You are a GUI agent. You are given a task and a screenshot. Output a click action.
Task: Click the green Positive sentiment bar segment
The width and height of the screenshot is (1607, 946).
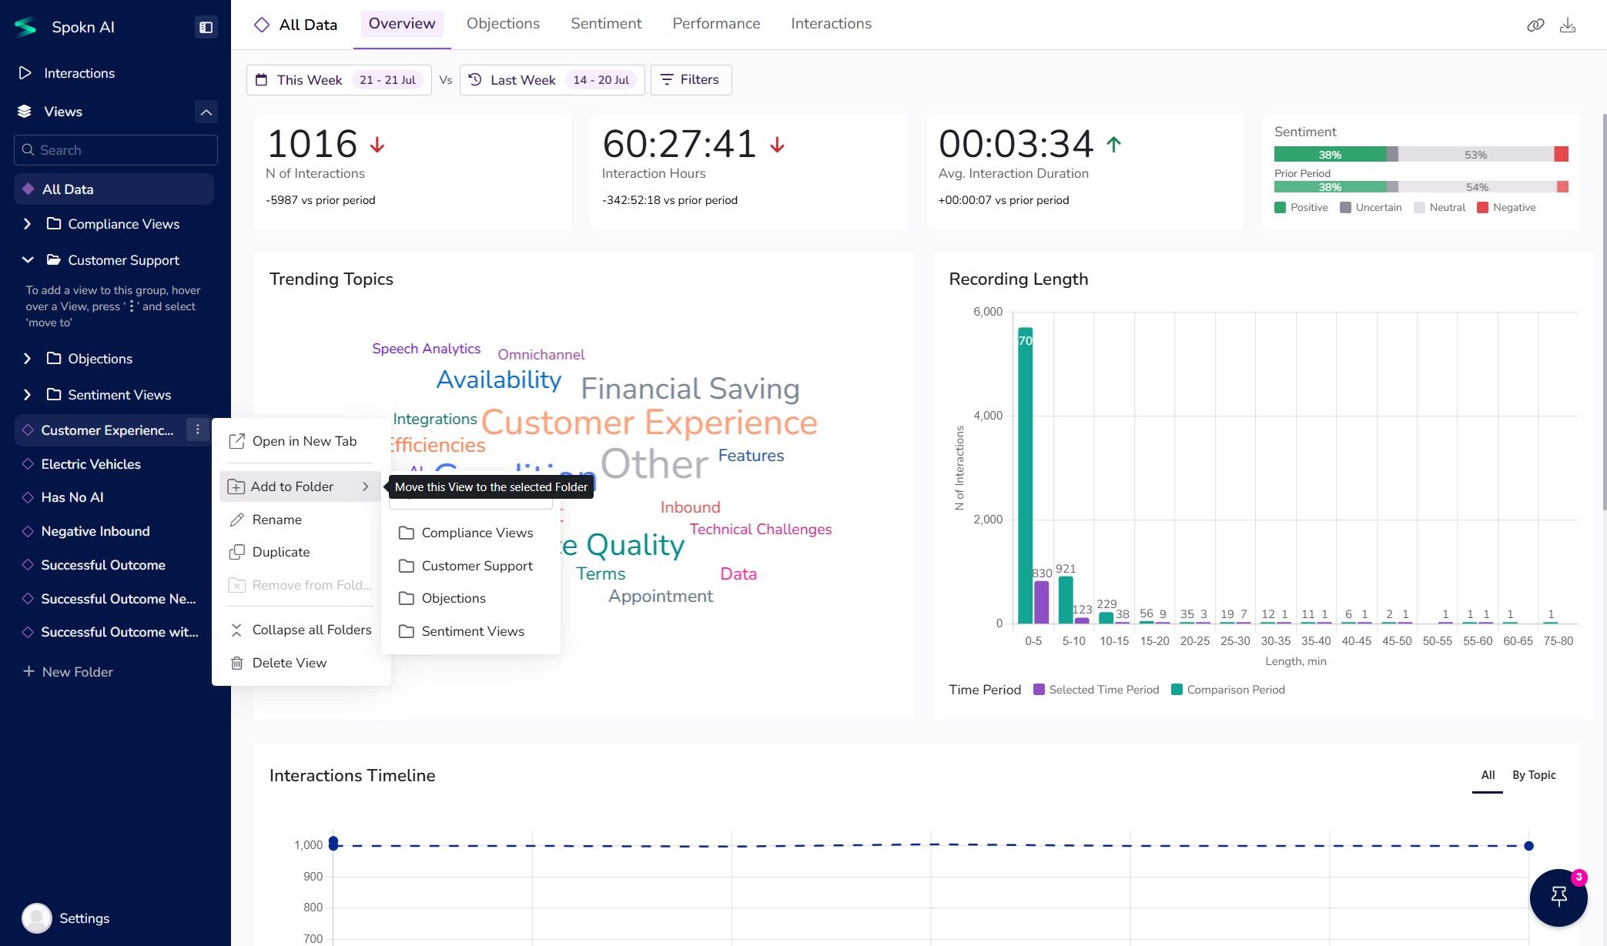(x=1330, y=155)
